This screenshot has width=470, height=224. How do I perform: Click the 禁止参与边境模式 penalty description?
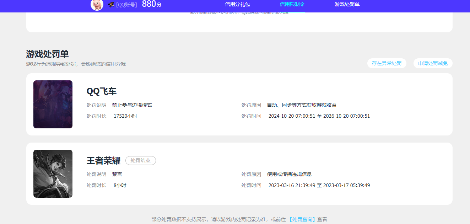132,105
